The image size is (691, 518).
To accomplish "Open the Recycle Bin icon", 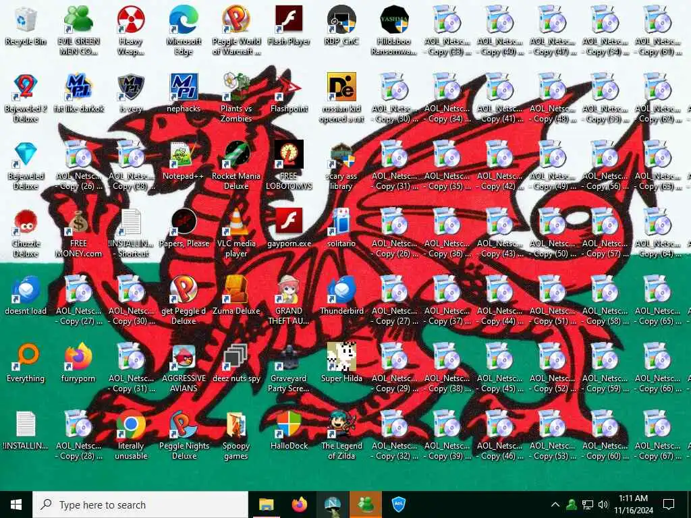I will 26,20.
